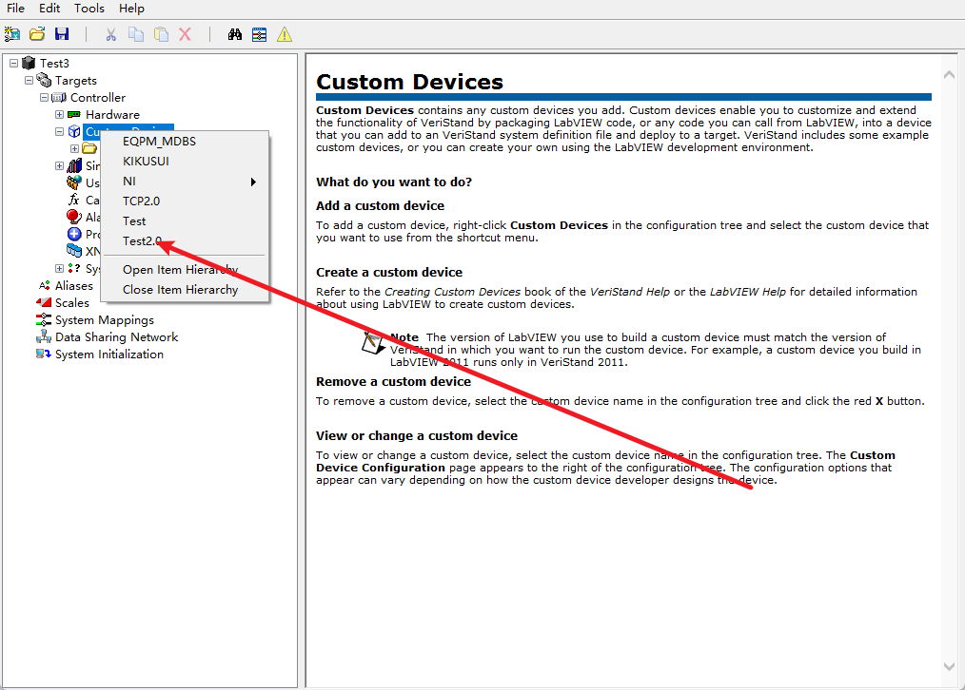Click the toolbar icon right of the binoculars

[259, 34]
